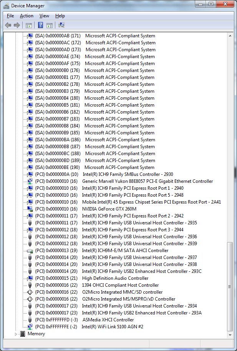Select the Memory chip icon

(23, 334)
